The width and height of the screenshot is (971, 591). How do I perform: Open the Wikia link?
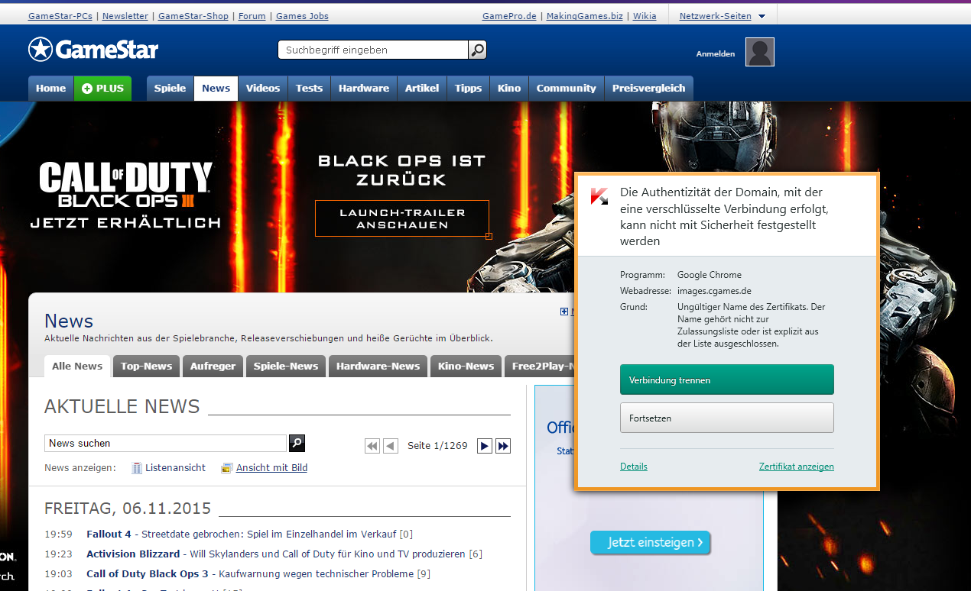[645, 16]
